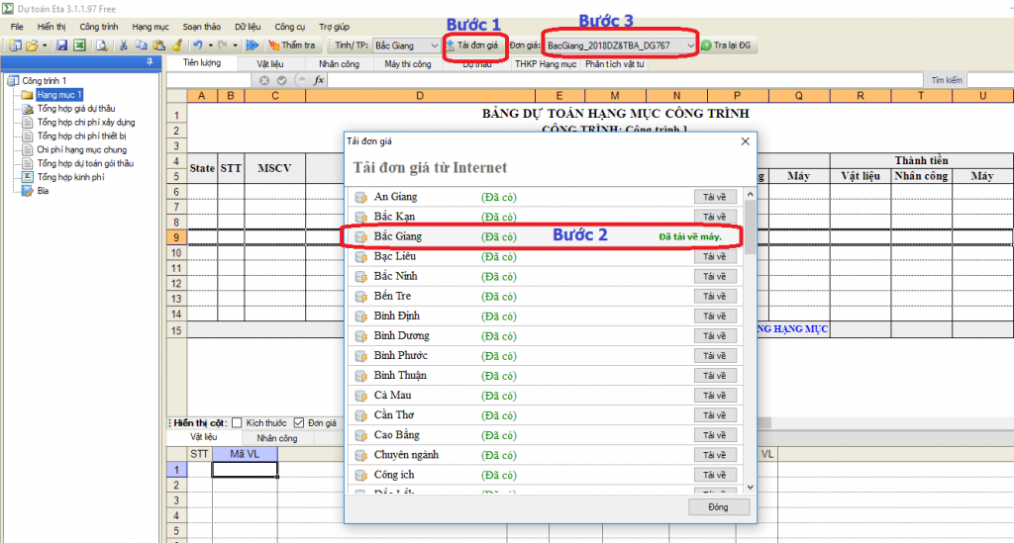Enable the Kích thước checkbox
1014x543 pixels.
(237, 422)
